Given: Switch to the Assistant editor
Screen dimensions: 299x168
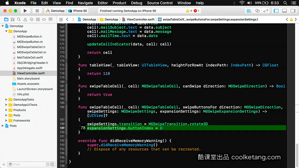Looking at the screenshot, I should click(257, 11).
